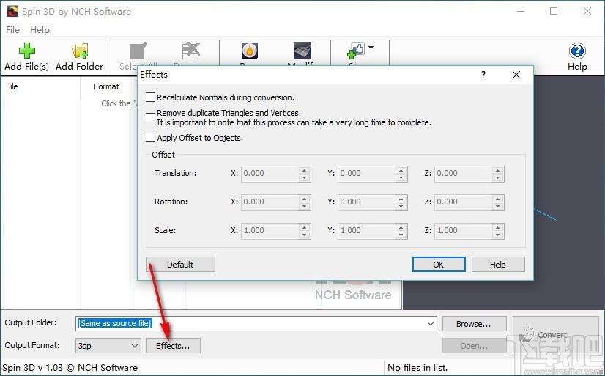605x376 pixels.
Task: Click the blue Help toolbar icon
Action: 577,51
